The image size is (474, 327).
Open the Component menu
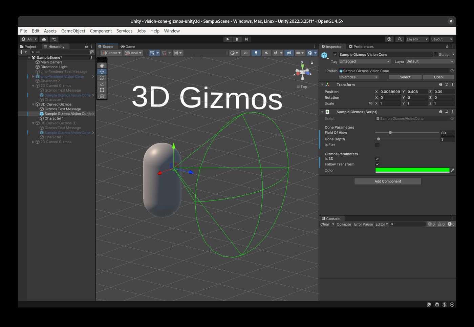pyautogui.click(x=101, y=31)
